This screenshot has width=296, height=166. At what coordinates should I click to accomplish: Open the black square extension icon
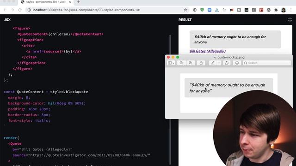point(247,10)
